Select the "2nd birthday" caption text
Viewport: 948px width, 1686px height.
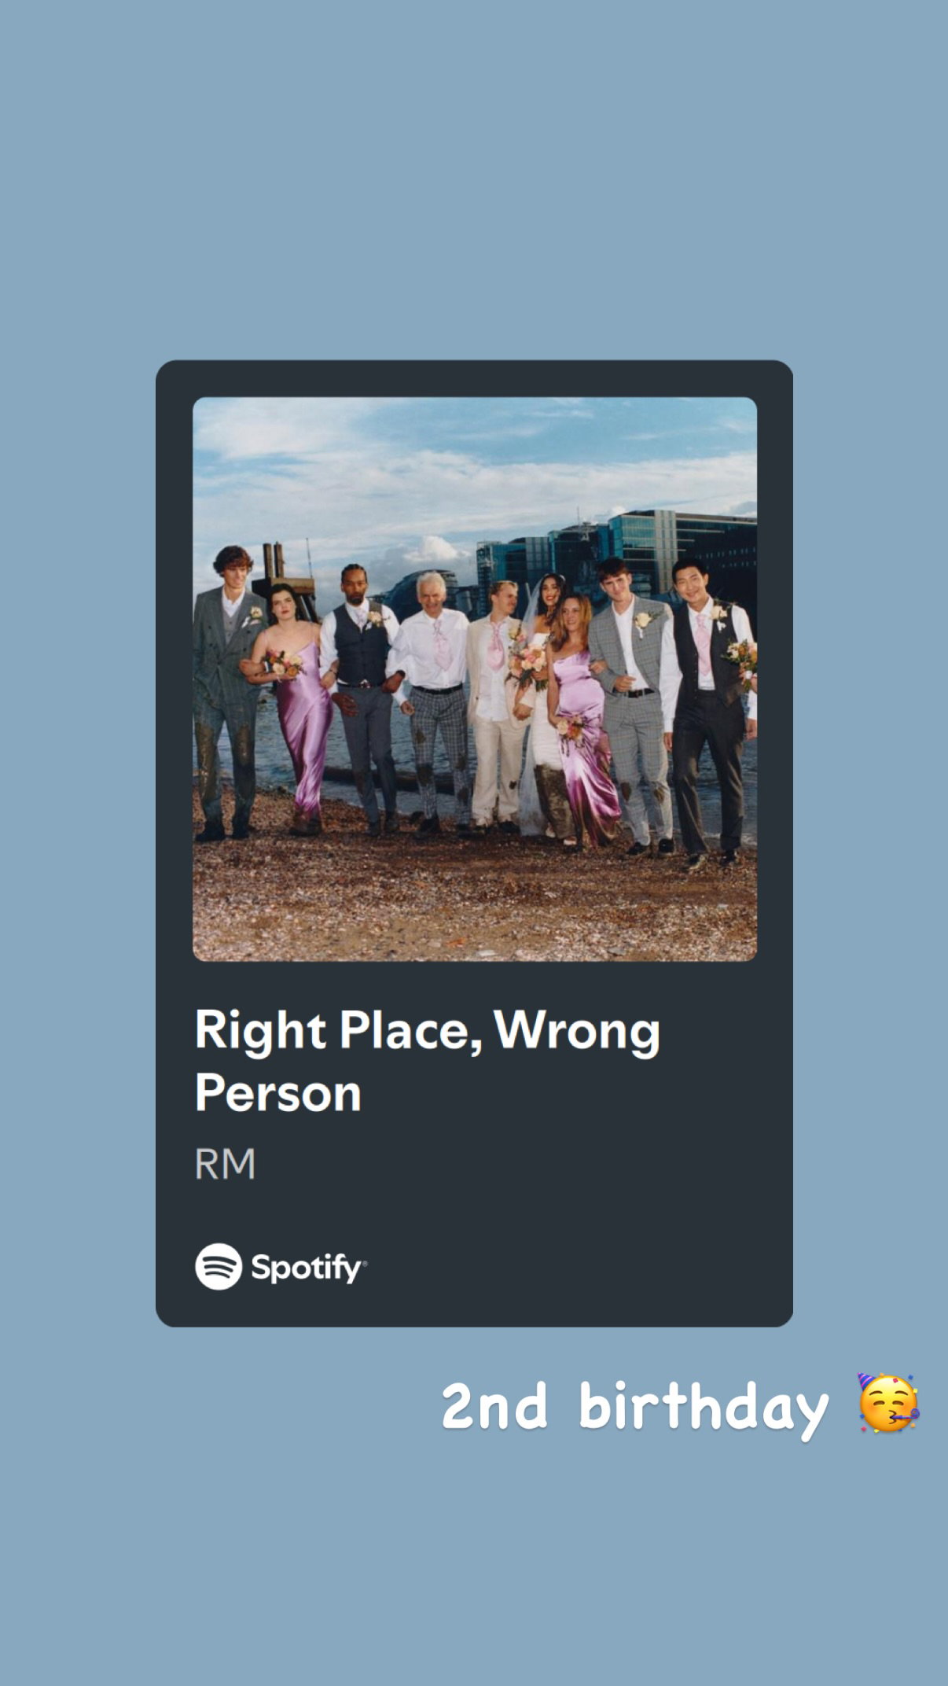[635, 1408]
